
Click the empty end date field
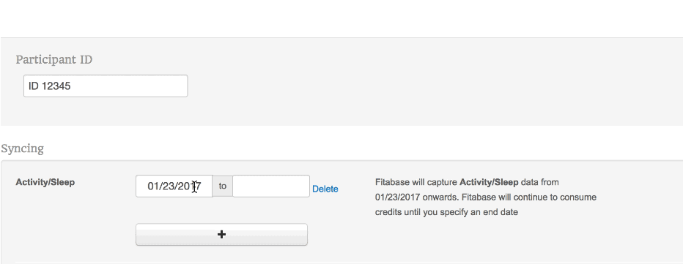[x=271, y=186]
